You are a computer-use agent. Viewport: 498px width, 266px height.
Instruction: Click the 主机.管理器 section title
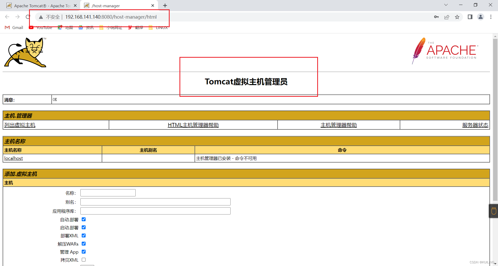tap(18, 116)
